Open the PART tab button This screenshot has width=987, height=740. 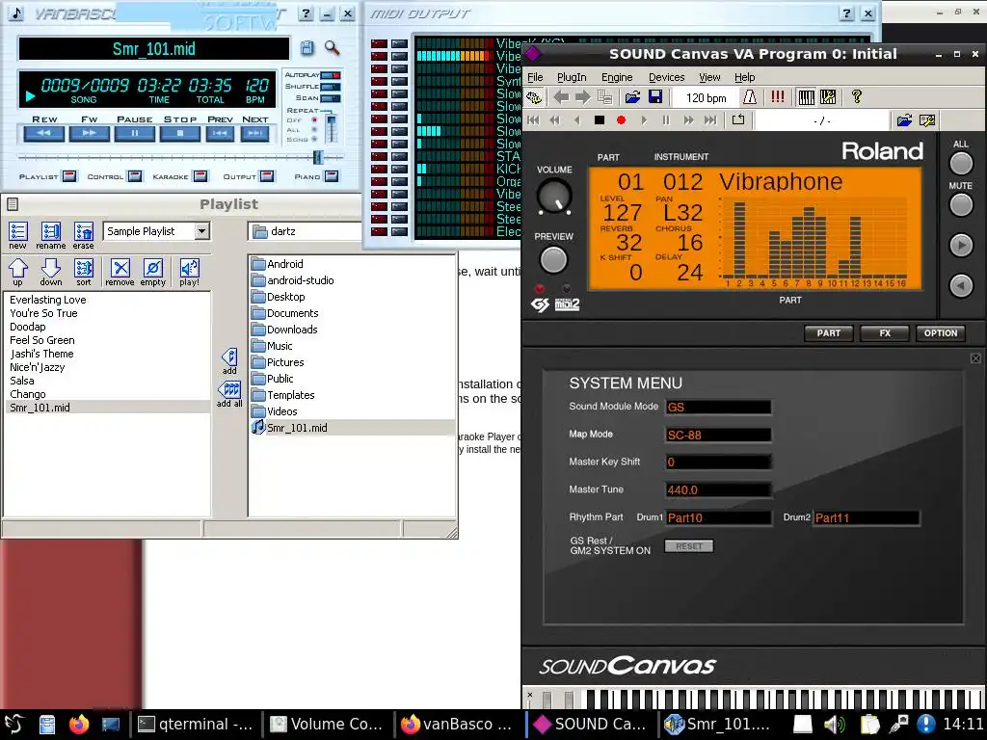[828, 333]
